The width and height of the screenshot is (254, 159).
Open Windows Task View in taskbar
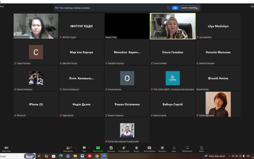click(39, 156)
